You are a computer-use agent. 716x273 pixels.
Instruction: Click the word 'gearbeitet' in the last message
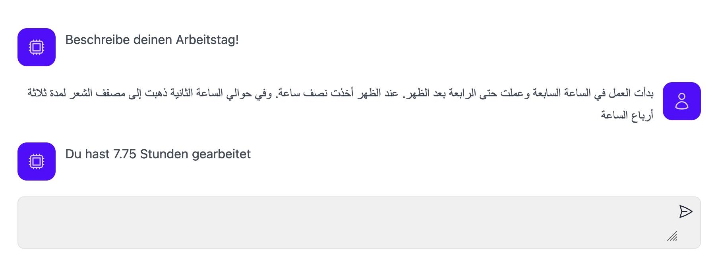[221, 154]
